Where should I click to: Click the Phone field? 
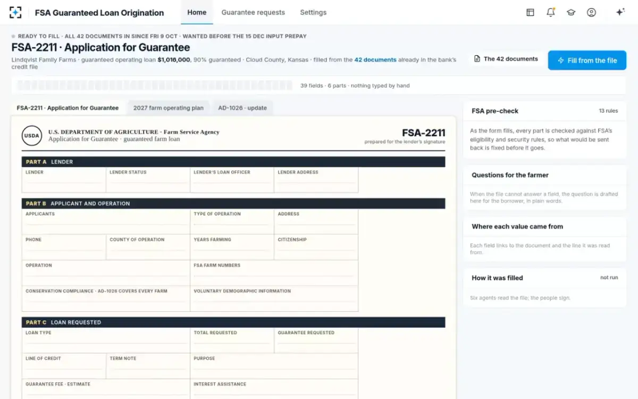(64, 247)
